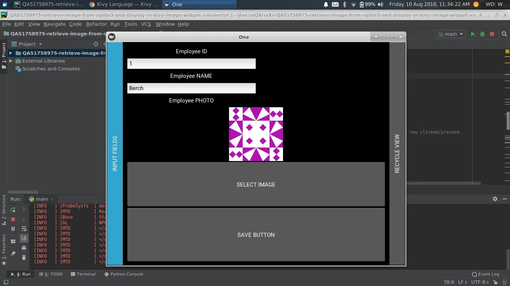
Task: Open the View menu
Action: [34, 24]
